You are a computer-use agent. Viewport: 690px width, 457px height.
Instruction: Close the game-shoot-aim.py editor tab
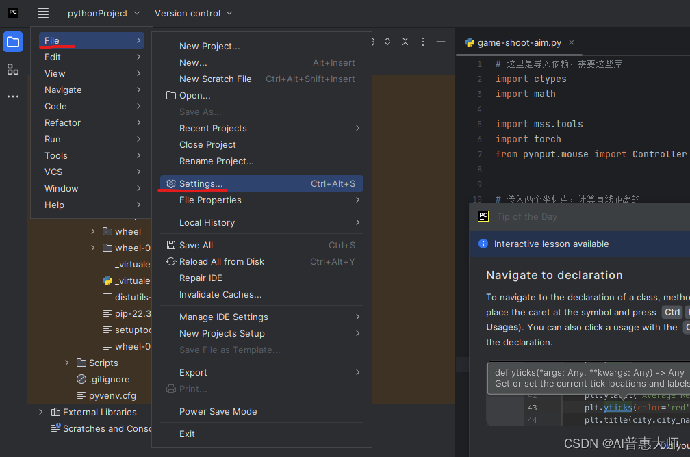point(571,42)
